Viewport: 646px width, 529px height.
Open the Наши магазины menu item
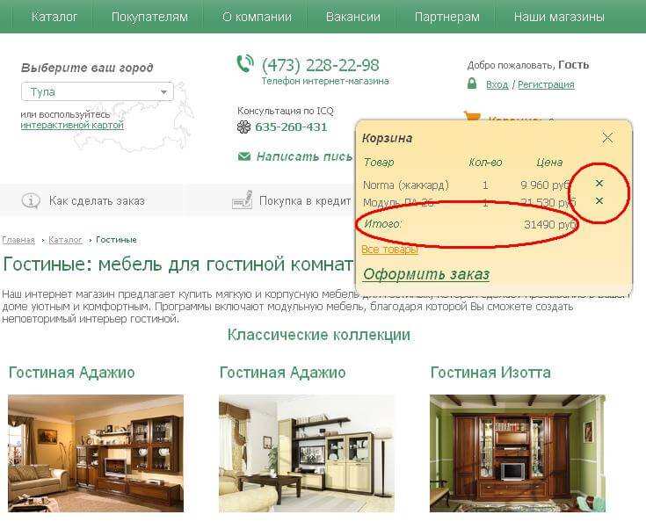559,17
